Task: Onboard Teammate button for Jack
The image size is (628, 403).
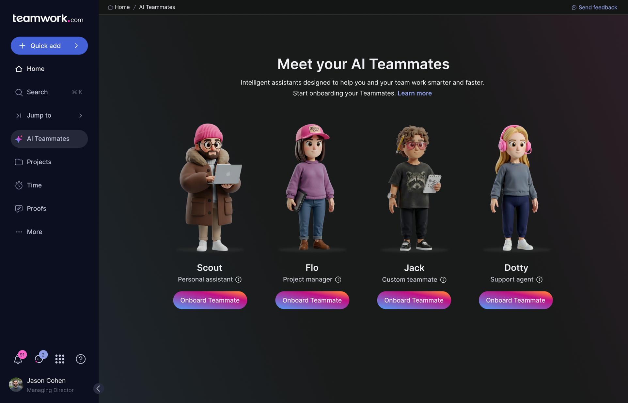Action: 414,300
